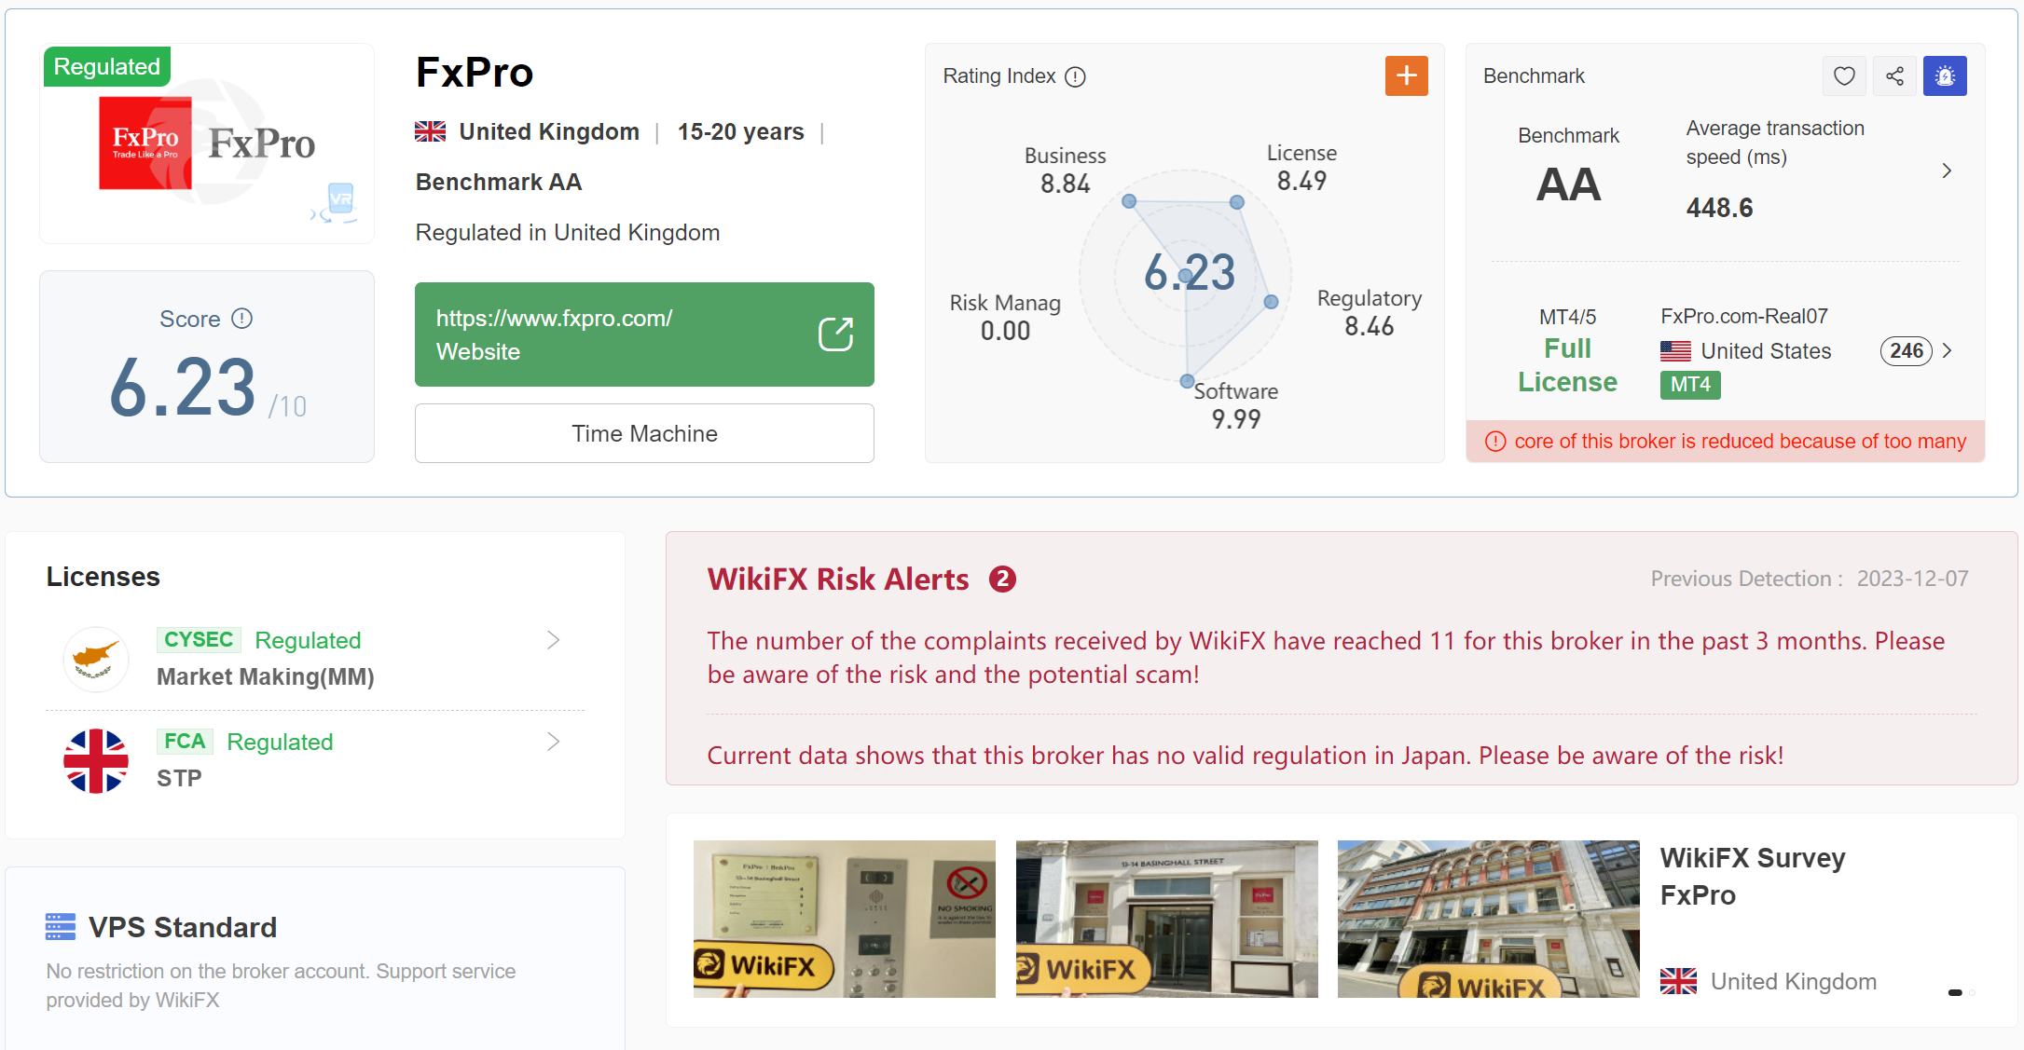Expand the FCA license row arrow

click(x=553, y=742)
